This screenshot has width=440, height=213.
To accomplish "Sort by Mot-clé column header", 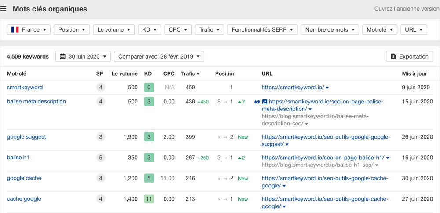I will click(x=17, y=74).
